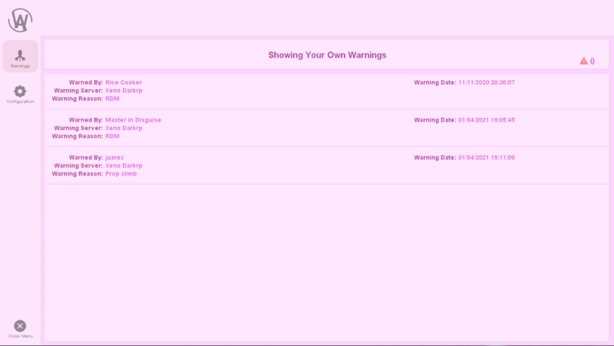Click the 'Warned By:' label above juarez

pos(86,158)
